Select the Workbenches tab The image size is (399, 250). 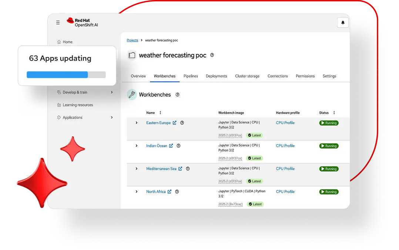[x=165, y=76]
